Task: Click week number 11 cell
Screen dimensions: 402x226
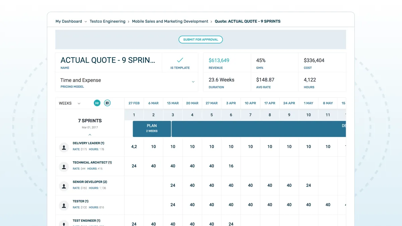Action: click(x=328, y=115)
